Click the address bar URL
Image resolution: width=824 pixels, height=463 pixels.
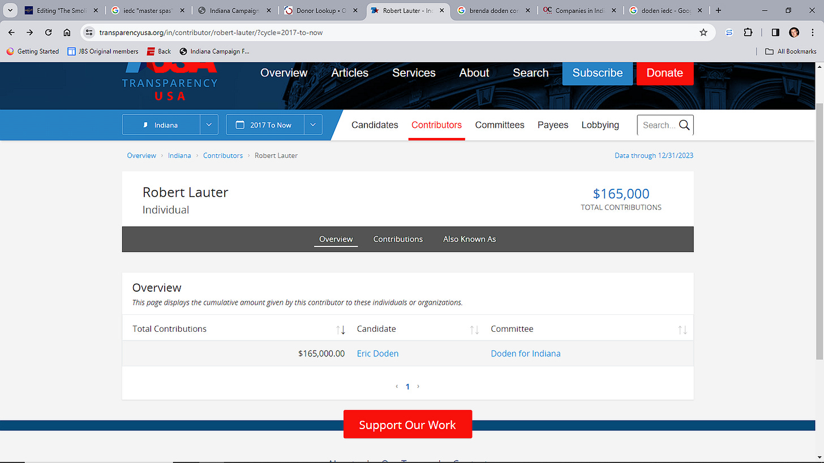tap(211, 32)
